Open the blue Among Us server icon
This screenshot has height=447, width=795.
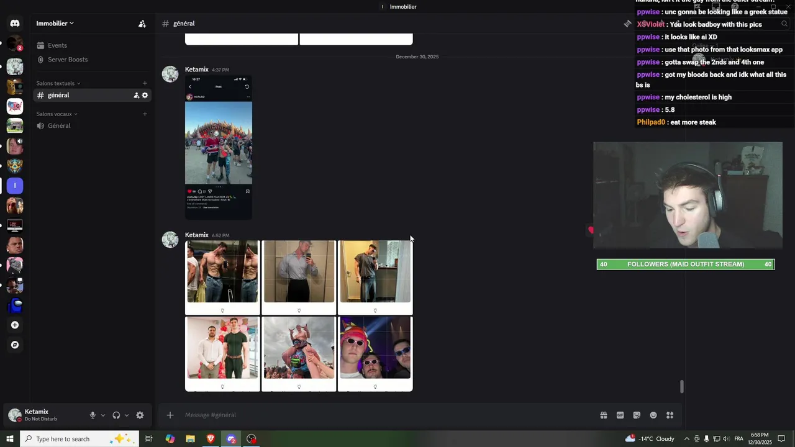click(15, 305)
